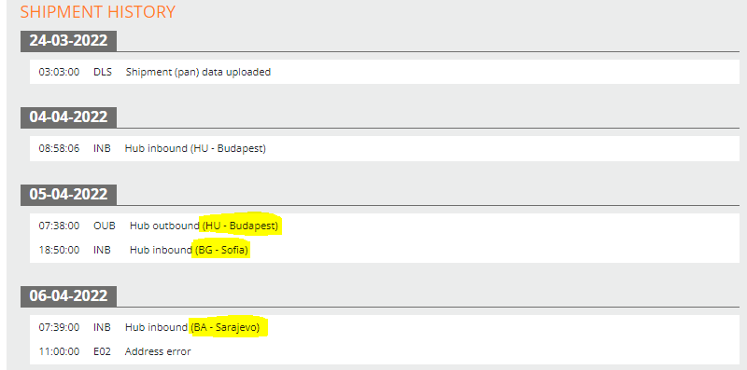Screen dimensions: 747x370
Task: Click the 18:50:00 timestamp
Action: tap(59, 250)
